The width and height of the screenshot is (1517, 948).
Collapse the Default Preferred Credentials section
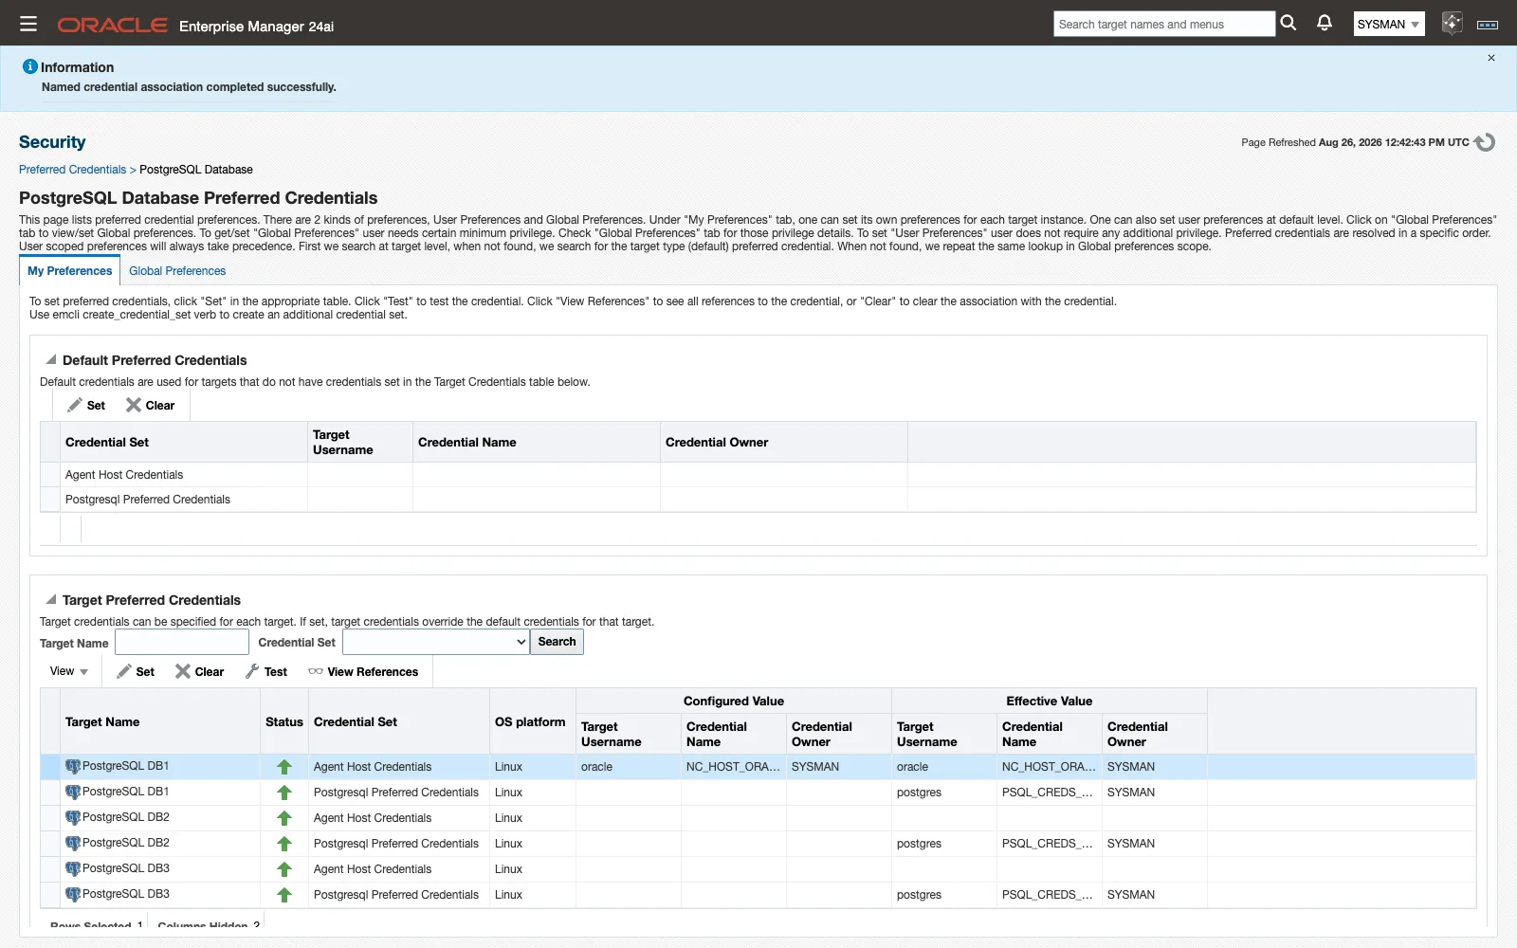(x=51, y=360)
